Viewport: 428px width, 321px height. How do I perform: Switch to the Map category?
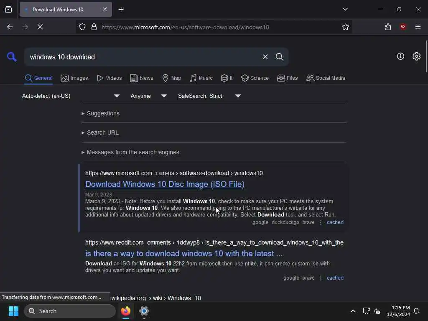click(x=171, y=78)
